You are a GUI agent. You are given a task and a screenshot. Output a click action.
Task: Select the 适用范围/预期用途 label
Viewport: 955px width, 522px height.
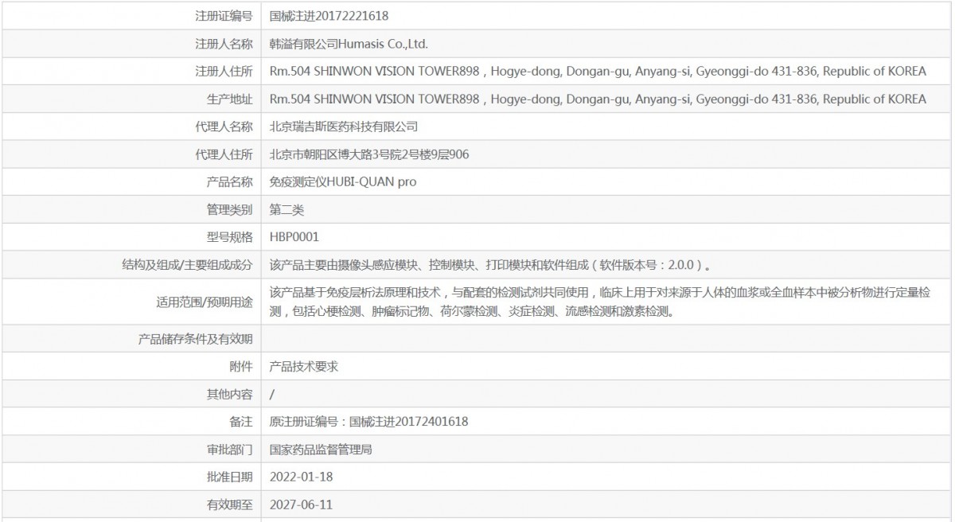(205, 302)
